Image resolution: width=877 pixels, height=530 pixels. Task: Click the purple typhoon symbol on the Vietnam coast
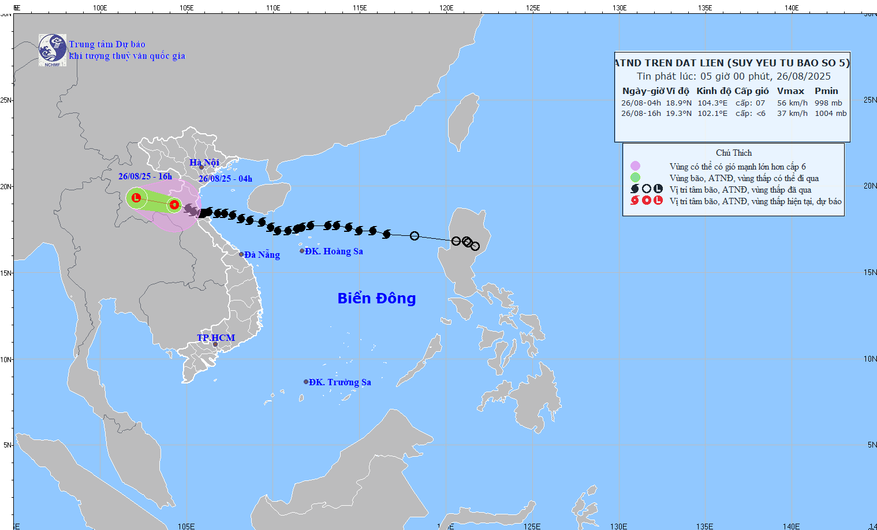coord(192,210)
